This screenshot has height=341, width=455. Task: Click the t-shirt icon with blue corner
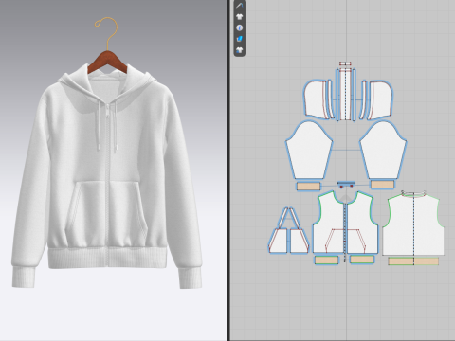[x=240, y=50]
